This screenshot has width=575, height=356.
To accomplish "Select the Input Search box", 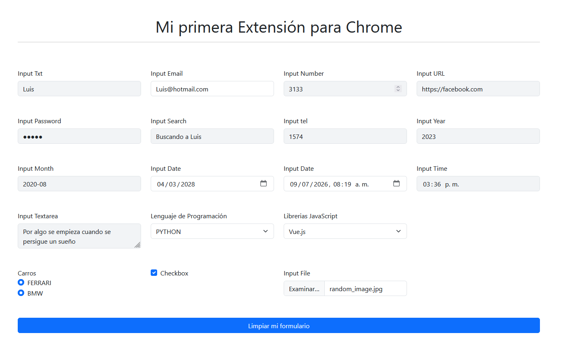I will 212,136.
